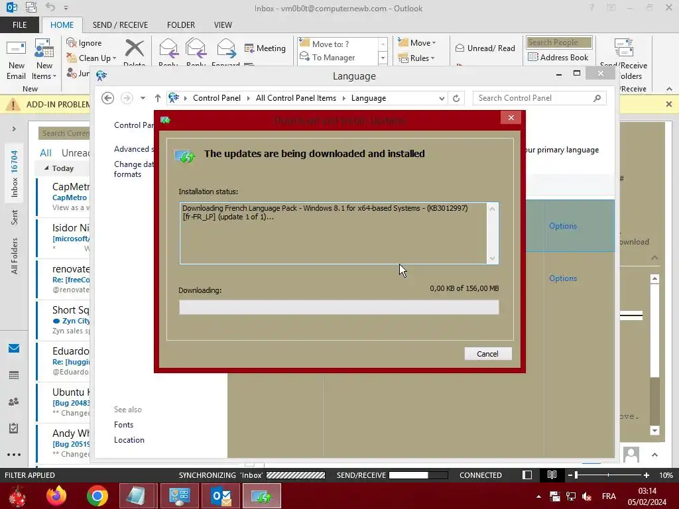679x509 pixels.
Task: Go up one level in Control Panel
Action: pyautogui.click(x=158, y=98)
